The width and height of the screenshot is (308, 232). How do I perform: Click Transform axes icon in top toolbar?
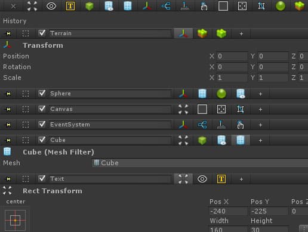(x=147, y=6)
